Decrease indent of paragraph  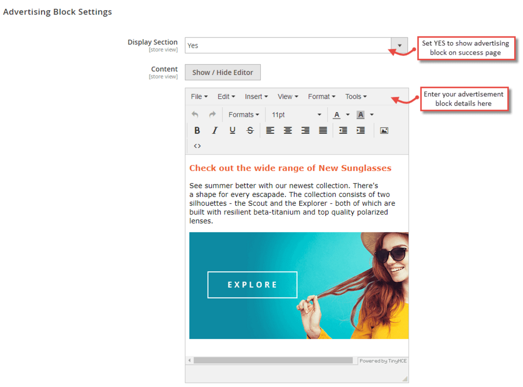click(x=343, y=131)
